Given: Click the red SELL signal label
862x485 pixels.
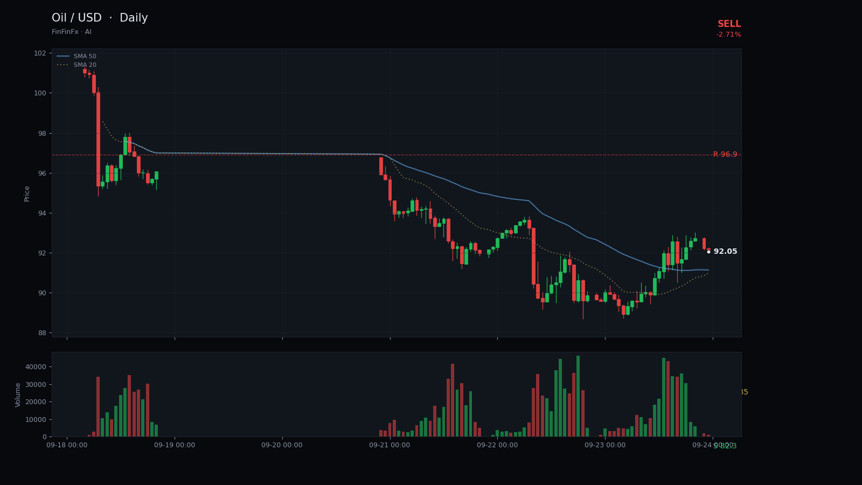Looking at the screenshot, I should point(729,24).
